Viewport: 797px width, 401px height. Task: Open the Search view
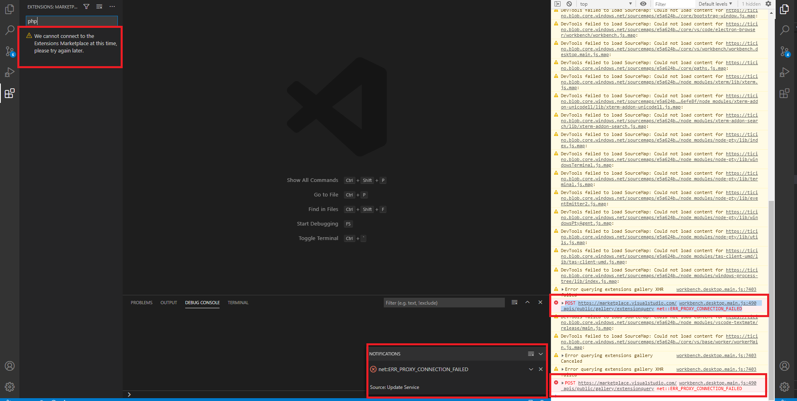[10, 30]
